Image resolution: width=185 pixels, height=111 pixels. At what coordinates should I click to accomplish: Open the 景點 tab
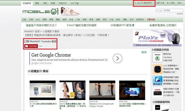37,3
